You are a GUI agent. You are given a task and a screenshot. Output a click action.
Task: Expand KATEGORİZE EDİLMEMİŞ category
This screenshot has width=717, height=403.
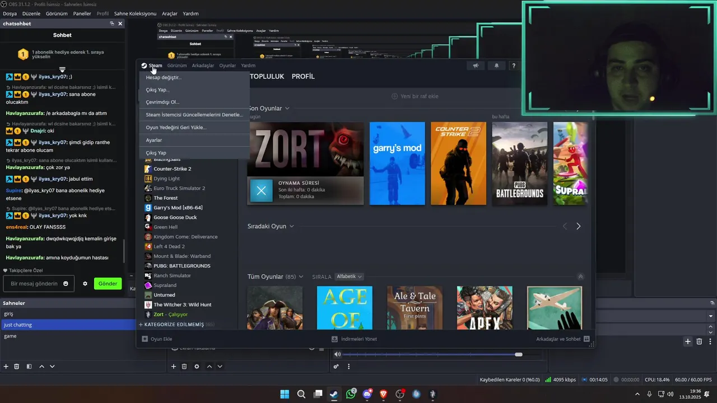(176, 325)
